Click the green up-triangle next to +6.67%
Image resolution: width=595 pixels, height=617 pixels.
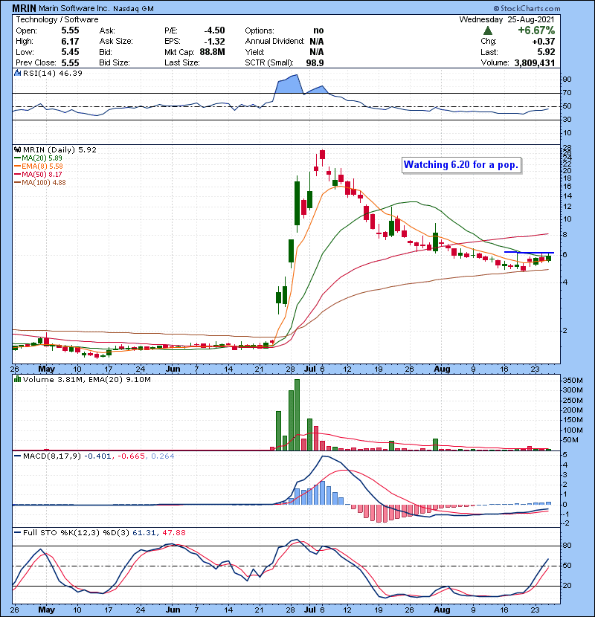point(487,30)
